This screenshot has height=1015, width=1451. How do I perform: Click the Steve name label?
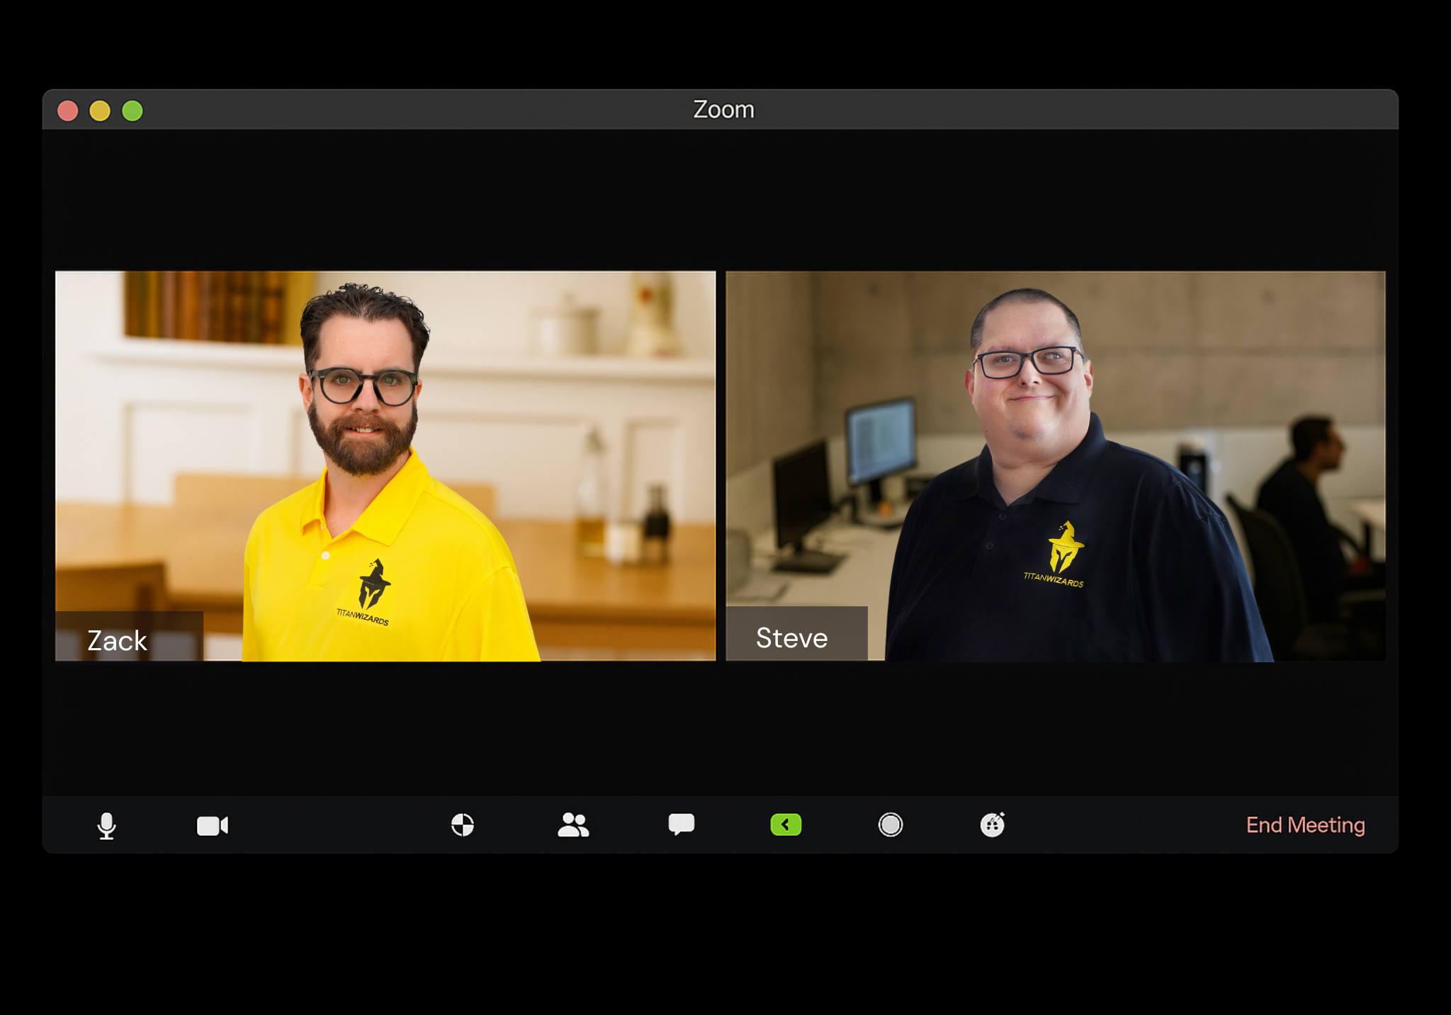tap(791, 637)
